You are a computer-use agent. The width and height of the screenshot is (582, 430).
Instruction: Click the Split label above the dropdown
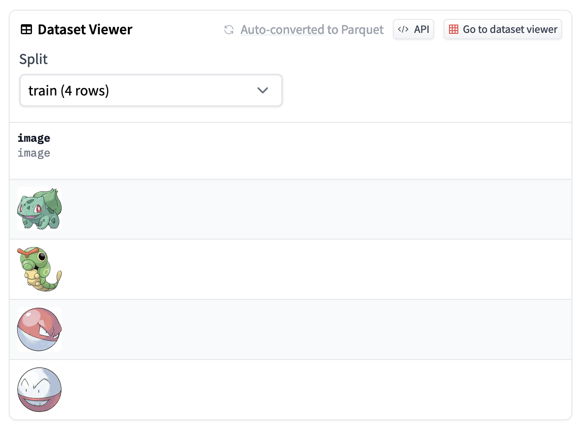tap(33, 59)
